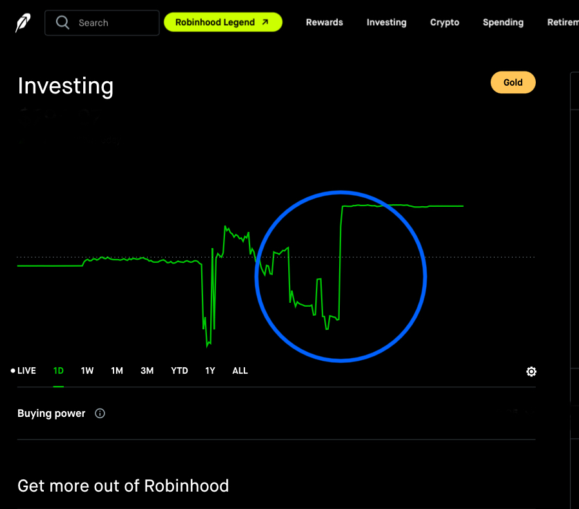Select the 1M chart range
The width and height of the screenshot is (579, 509).
[117, 370]
